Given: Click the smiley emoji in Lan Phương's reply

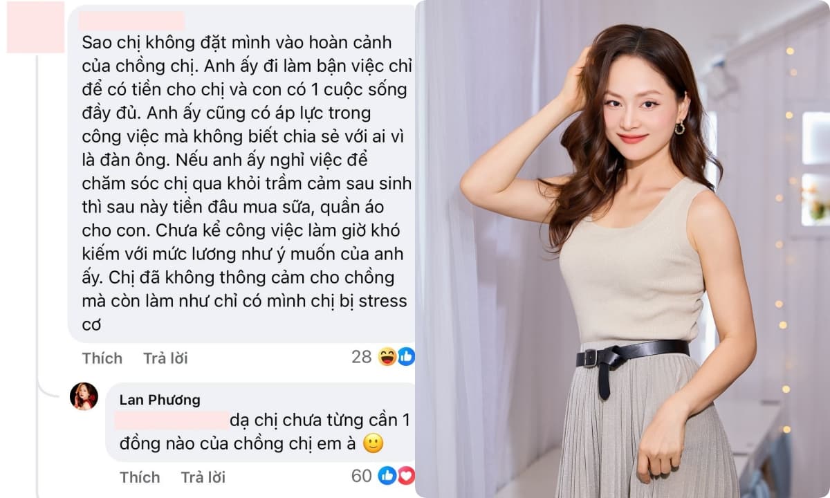Looking at the screenshot, I should point(373,443).
